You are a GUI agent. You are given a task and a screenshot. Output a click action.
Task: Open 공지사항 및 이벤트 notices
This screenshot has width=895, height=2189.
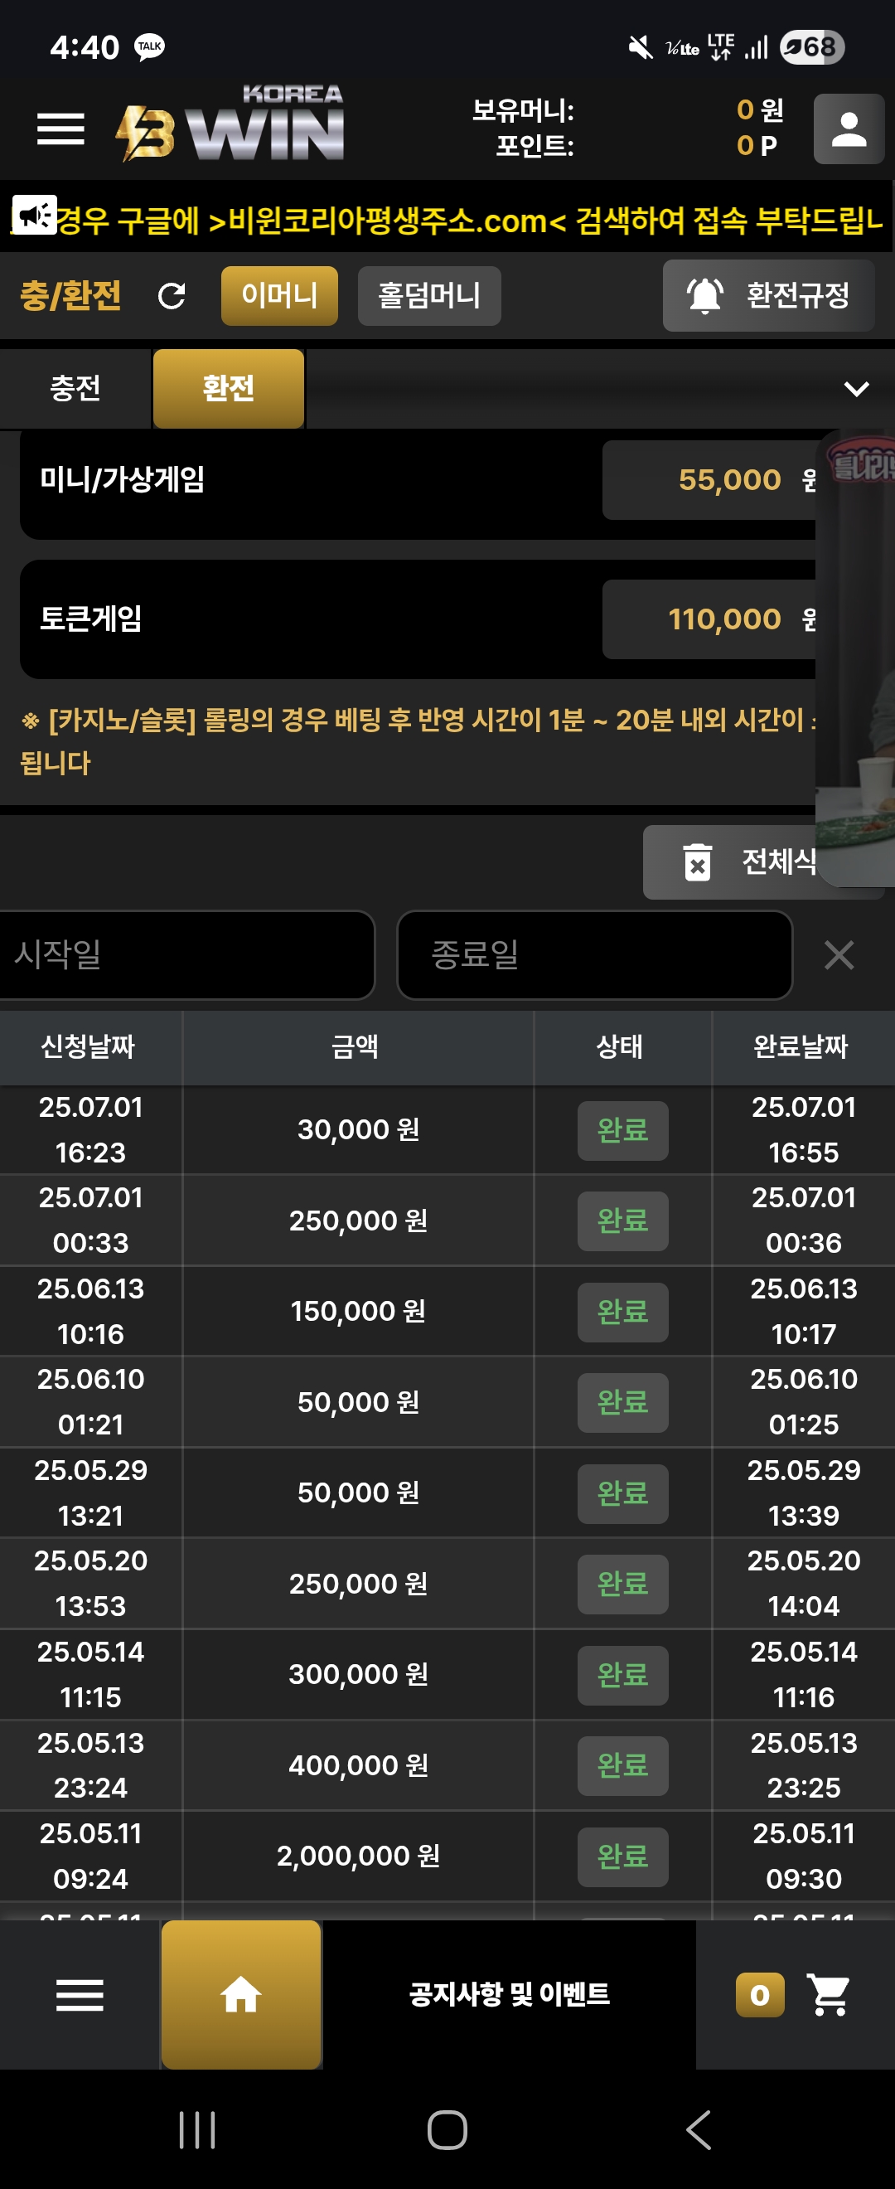[509, 1994]
